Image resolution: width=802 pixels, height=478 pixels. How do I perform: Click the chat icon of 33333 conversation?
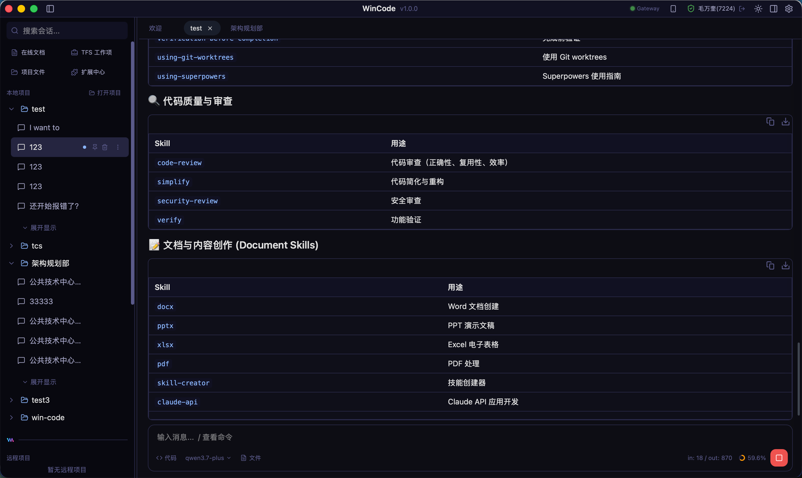click(21, 301)
